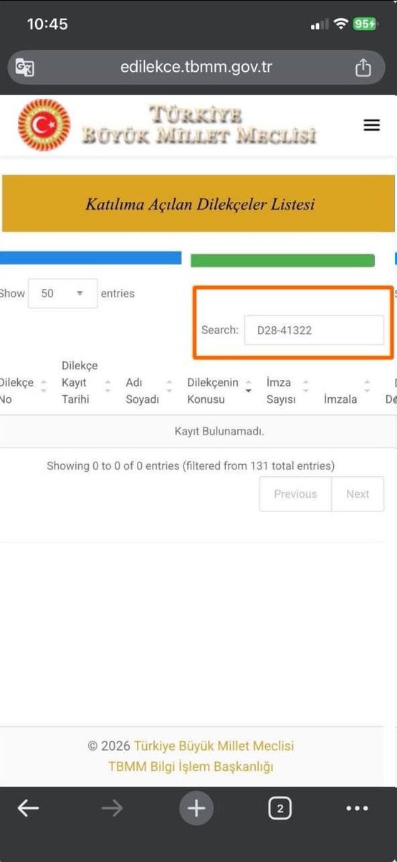Screen dimensions: 397x862
Task: Click the Showing 0 to 0 entries text
Action: [191, 465]
